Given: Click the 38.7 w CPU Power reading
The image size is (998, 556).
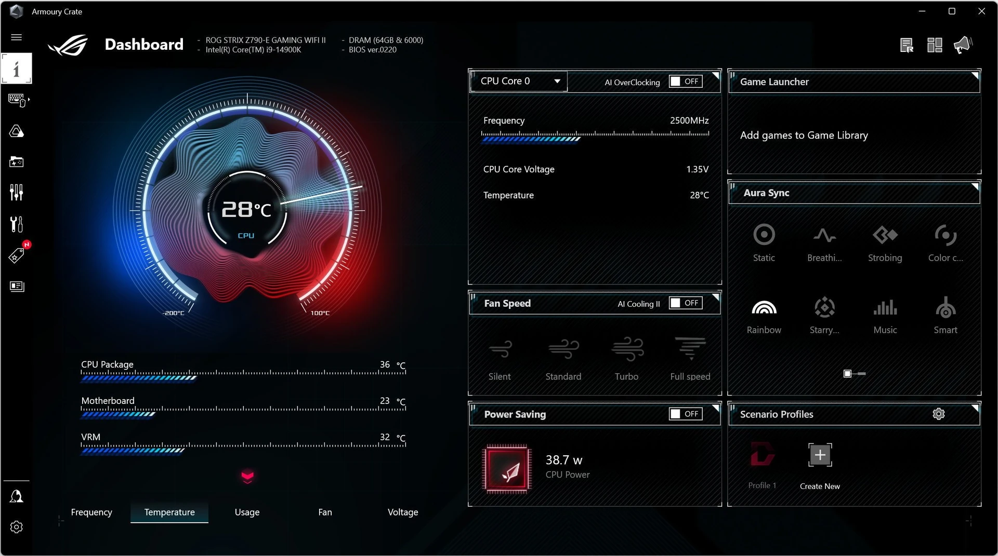Looking at the screenshot, I should 563,460.
